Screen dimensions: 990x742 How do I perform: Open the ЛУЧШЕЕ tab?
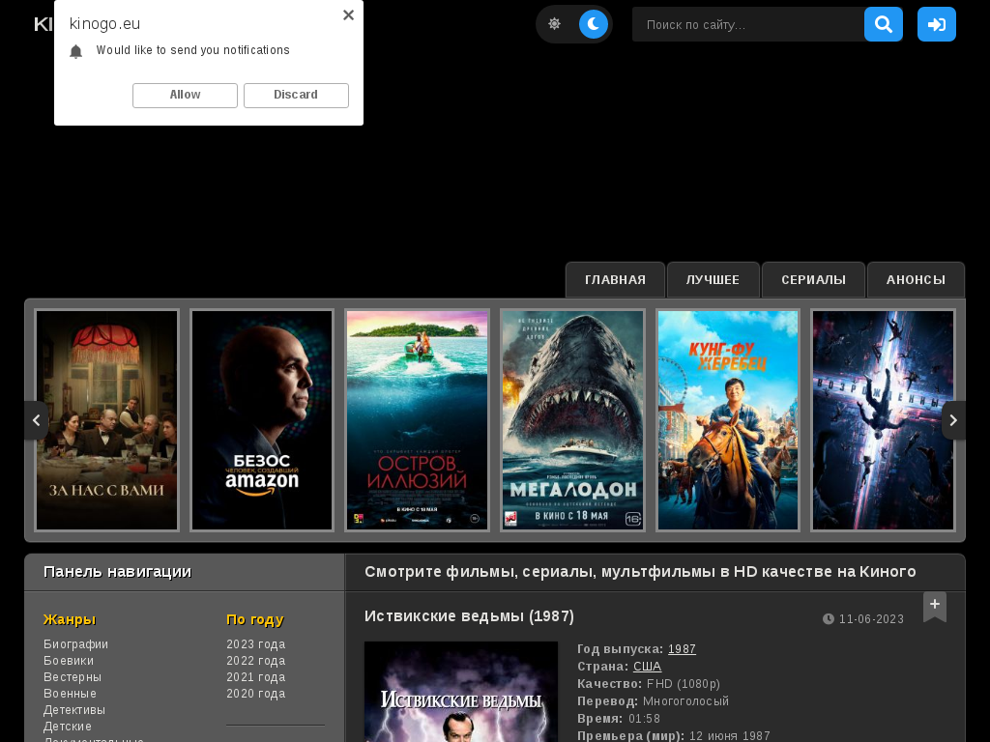[x=713, y=279]
